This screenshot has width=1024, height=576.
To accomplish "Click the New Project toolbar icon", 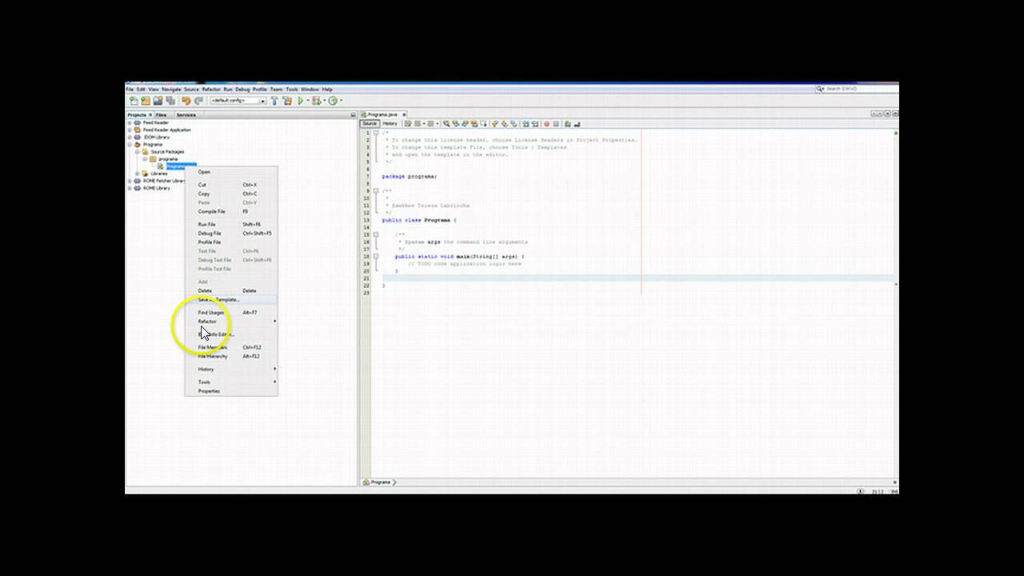I will [146, 101].
